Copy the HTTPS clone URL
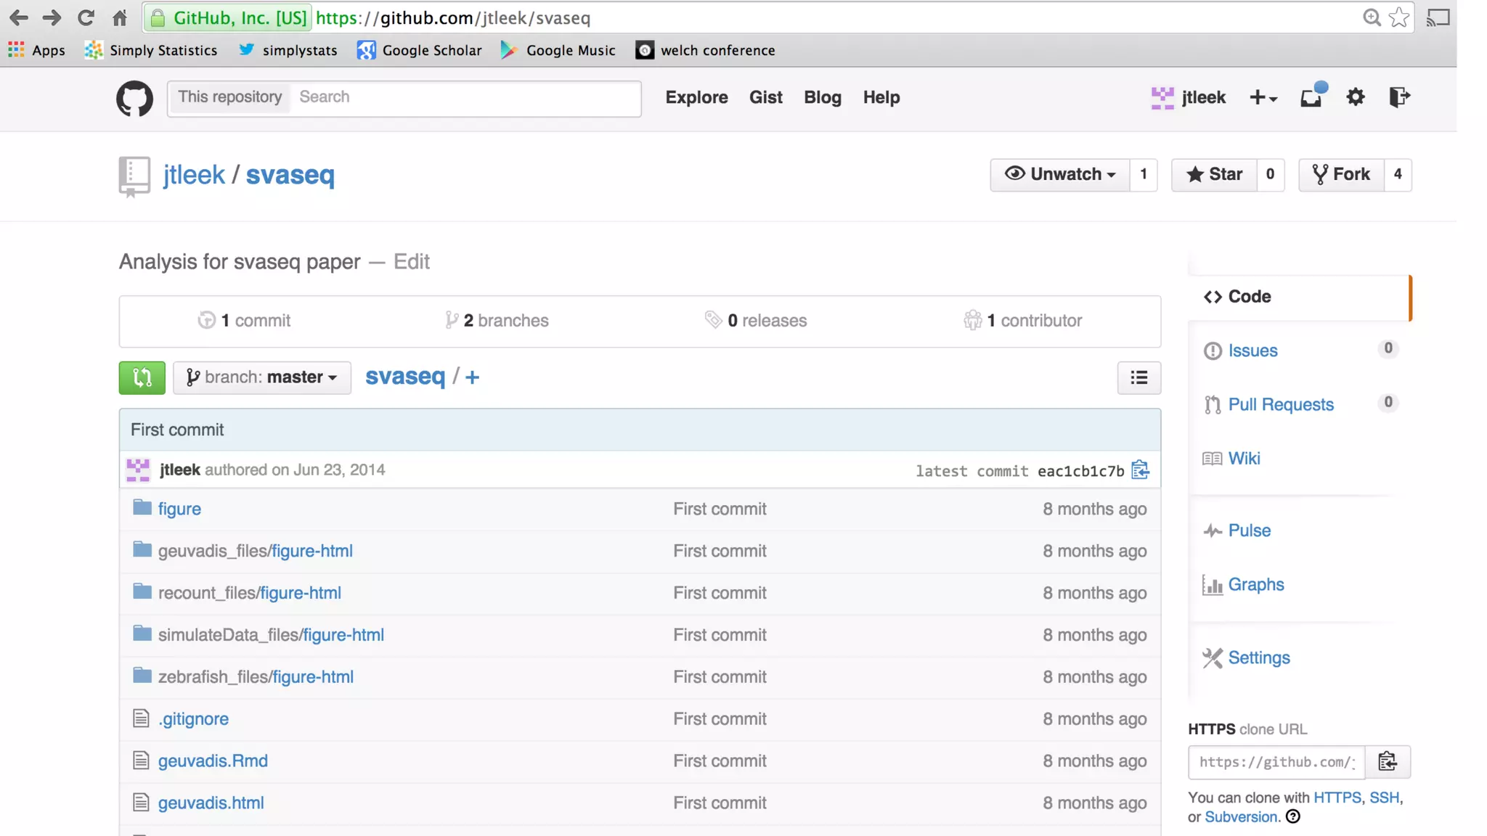Screen dimensions: 1487x836 point(1387,761)
